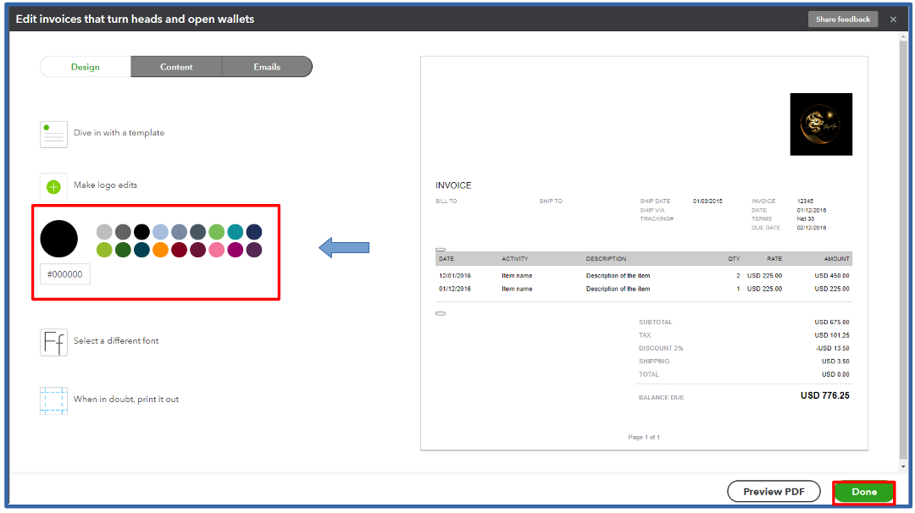Screen dimensions: 915x513
Task: Pick the dark gray color swatch
Action: click(x=123, y=232)
